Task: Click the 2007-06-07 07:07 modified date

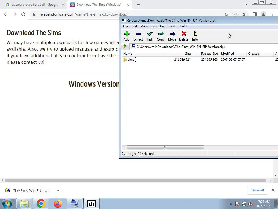Action: point(233,60)
